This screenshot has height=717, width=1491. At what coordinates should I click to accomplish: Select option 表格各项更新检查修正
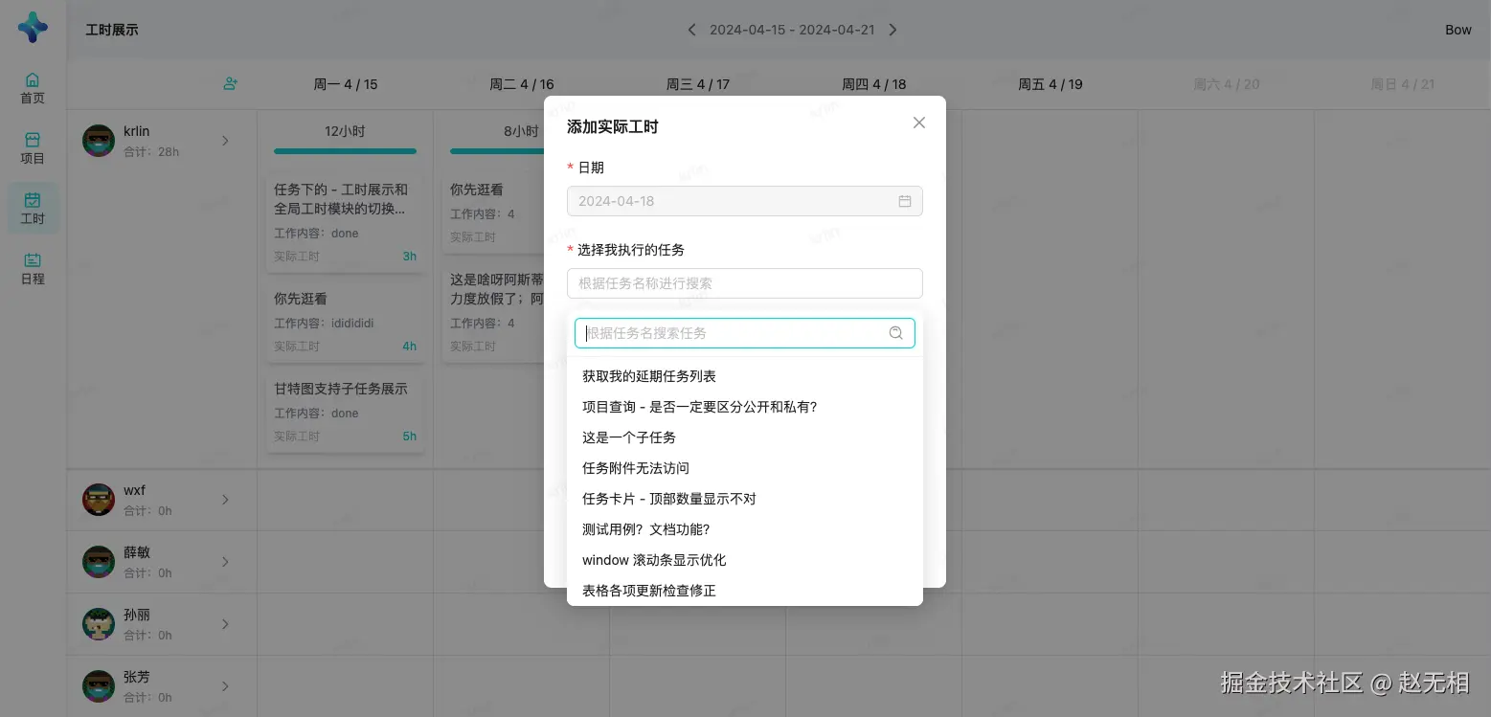tap(745, 591)
